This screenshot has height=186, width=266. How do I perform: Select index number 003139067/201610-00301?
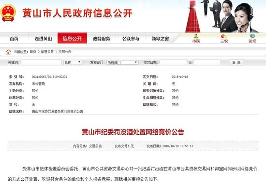point(49,77)
